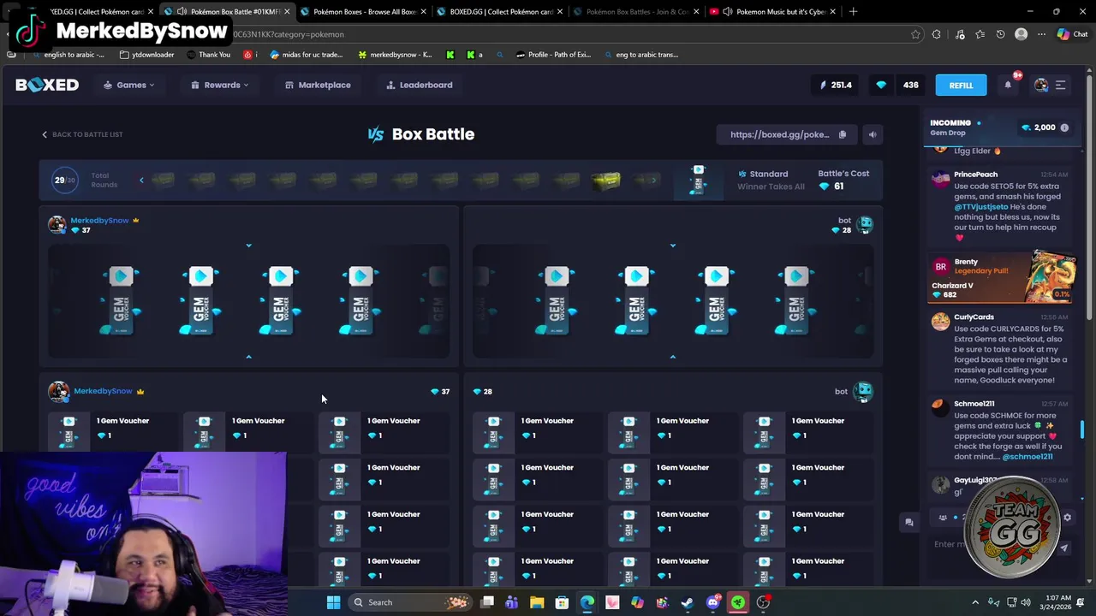Open the midas for uc trade bookmark
The width and height of the screenshot is (1096, 616).
(x=307, y=55)
